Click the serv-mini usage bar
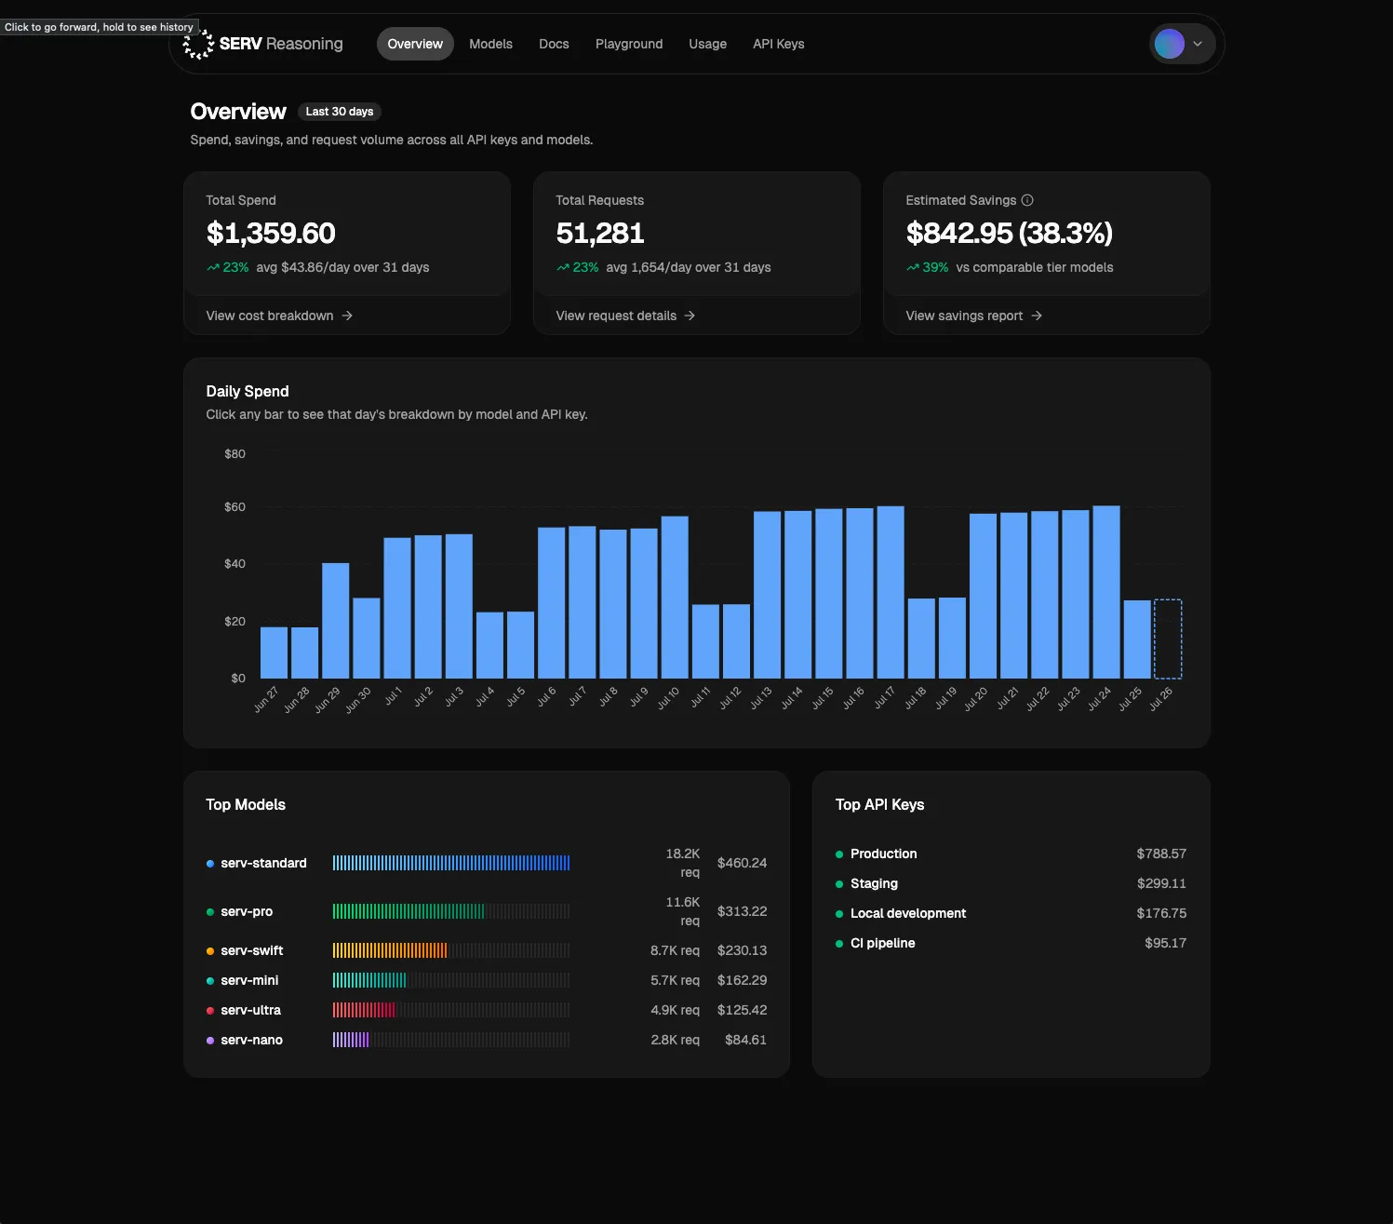The width and height of the screenshot is (1393, 1224). [451, 980]
